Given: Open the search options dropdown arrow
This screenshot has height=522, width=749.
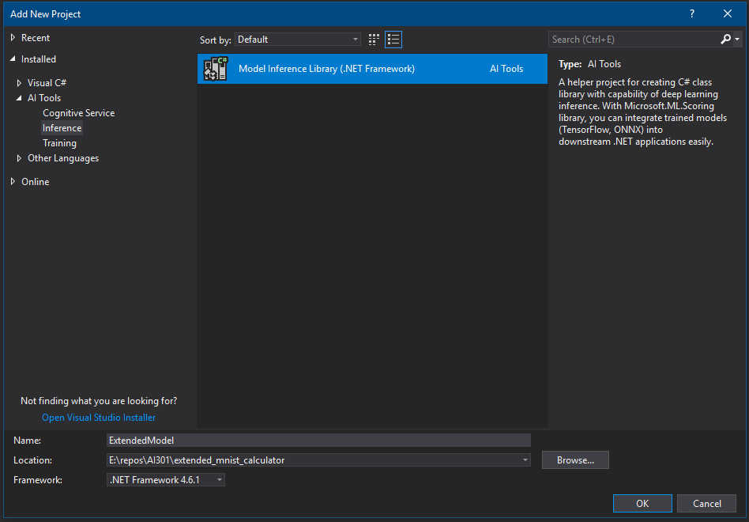Looking at the screenshot, I should (x=737, y=40).
